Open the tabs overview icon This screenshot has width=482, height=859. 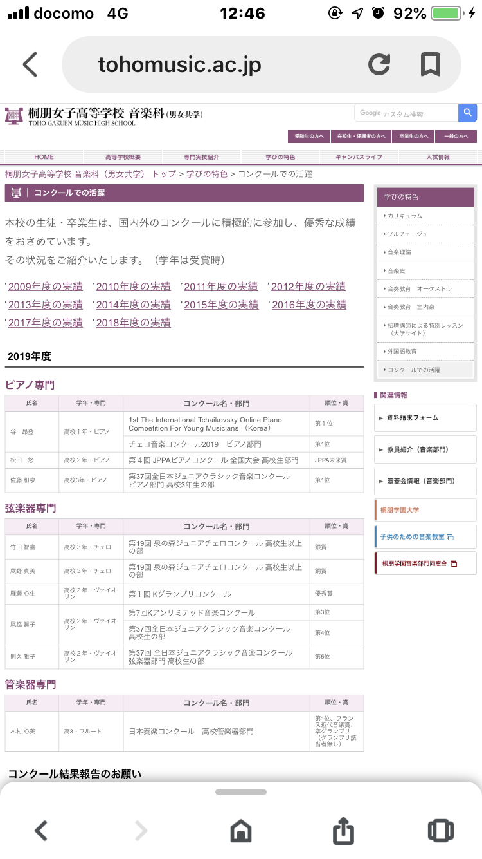[x=441, y=830]
